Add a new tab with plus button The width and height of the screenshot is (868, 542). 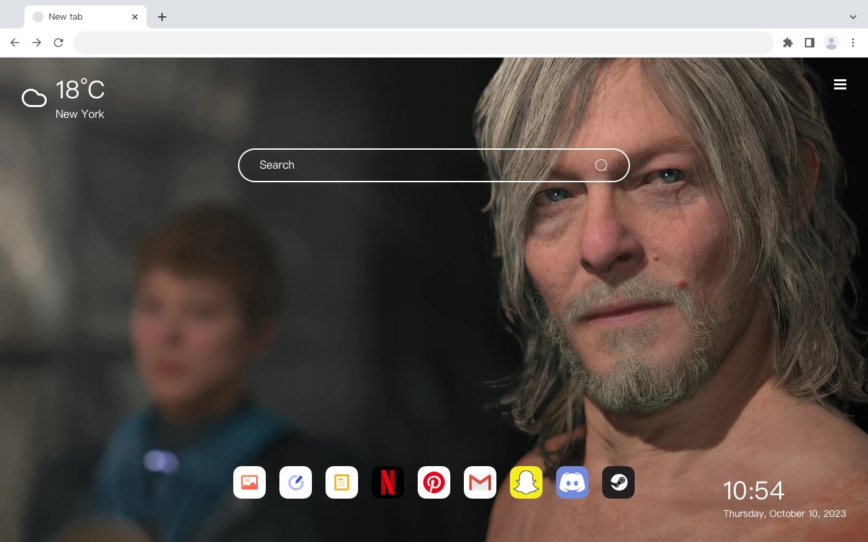161,17
